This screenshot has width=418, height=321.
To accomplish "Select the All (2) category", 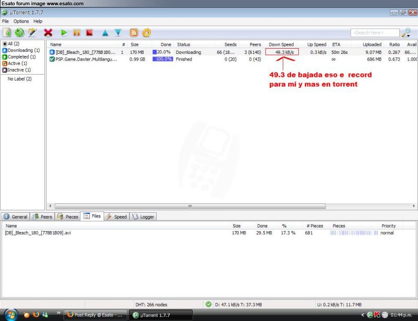I will point(11,43).
